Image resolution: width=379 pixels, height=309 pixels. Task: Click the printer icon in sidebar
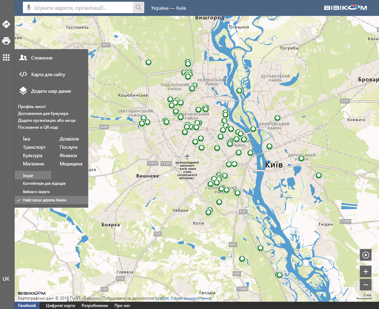pos(6,41)
